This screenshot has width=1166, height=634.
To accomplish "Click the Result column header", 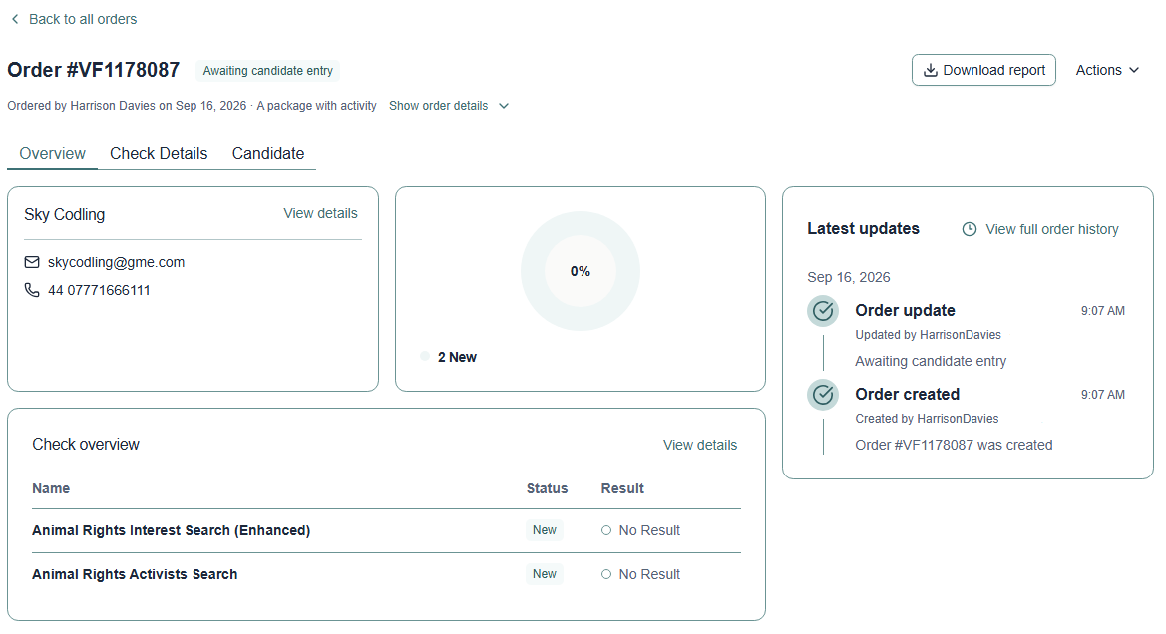I will click(x=622, y=489).
